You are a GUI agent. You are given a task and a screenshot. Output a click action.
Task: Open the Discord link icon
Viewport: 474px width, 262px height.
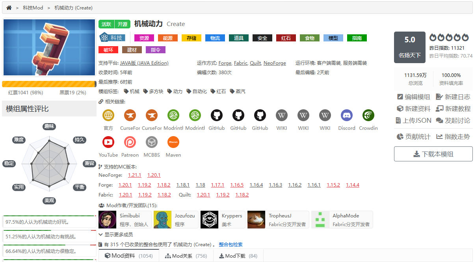pyautogui.click(x=347, y=115)
